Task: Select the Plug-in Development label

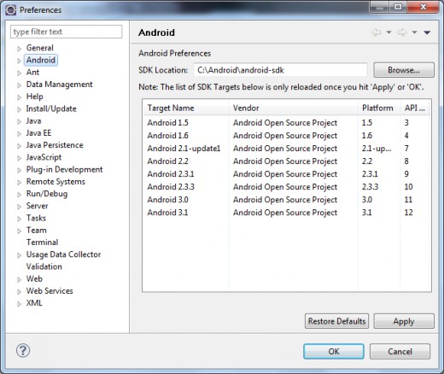Action: [x=64, y=169]
